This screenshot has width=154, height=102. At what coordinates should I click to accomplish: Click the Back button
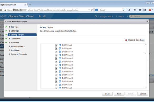pos(107,94)
